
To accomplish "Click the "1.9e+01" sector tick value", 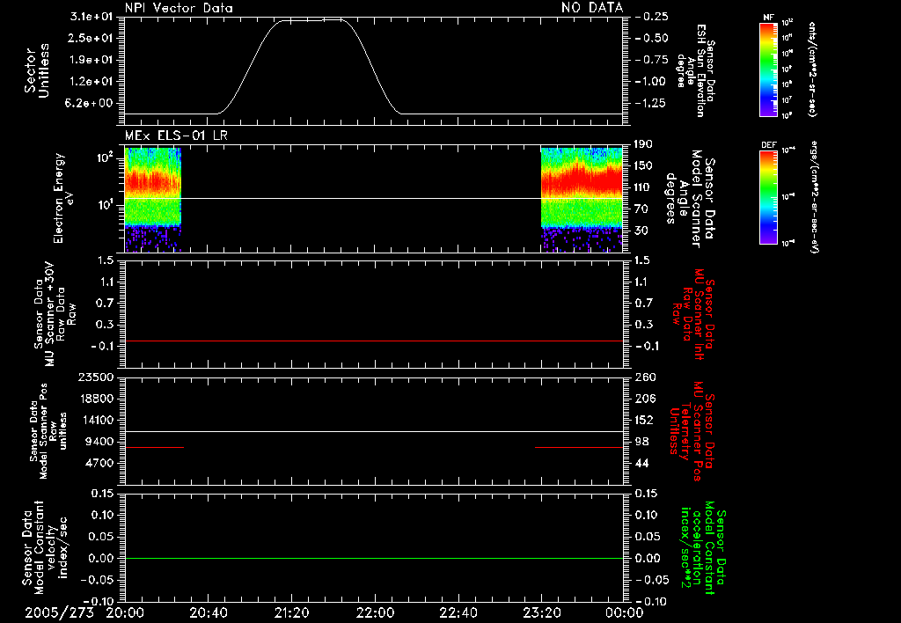I will [x=92, y=60].
